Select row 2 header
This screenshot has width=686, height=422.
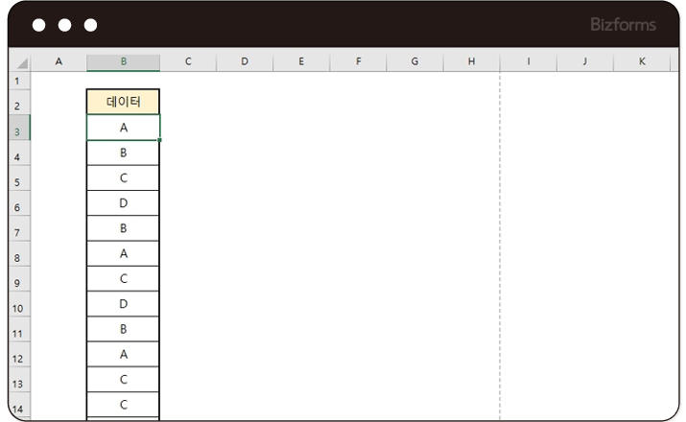tap(20, 102)
